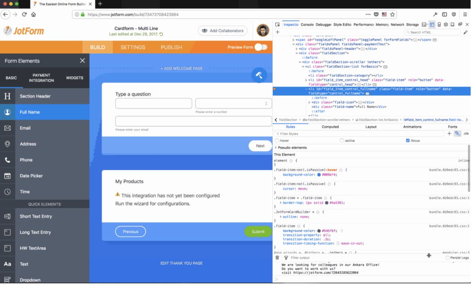This screenshot has width=472, height=286.
Task: Bookmark this page with star icon
Action: [392, 14]
